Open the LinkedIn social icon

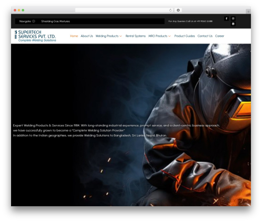pos(233,24)
